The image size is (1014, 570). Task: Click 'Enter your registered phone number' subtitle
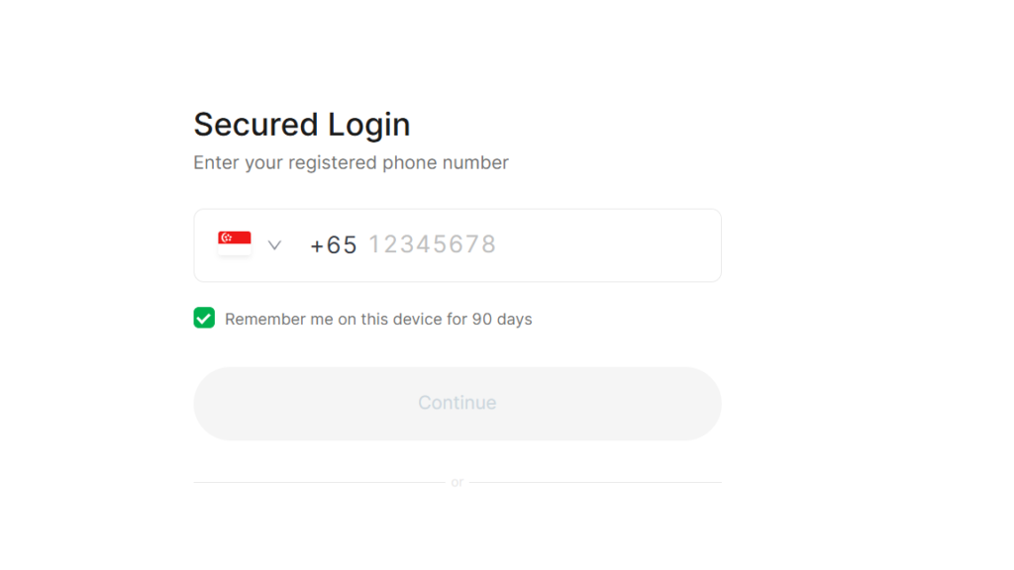tap(351, 162)
